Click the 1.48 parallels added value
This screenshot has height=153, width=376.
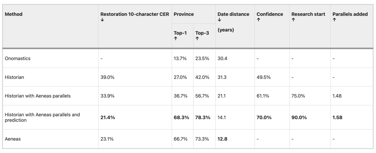click(x=338, y=96)
